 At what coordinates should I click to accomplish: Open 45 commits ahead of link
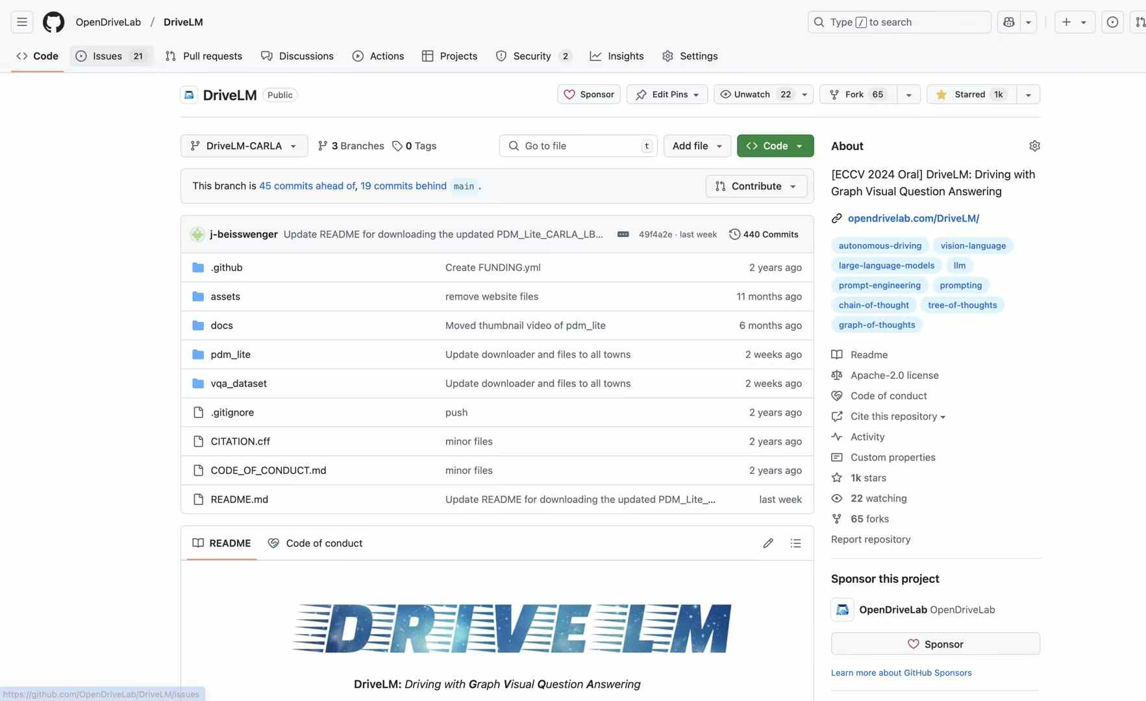[307, 186]
